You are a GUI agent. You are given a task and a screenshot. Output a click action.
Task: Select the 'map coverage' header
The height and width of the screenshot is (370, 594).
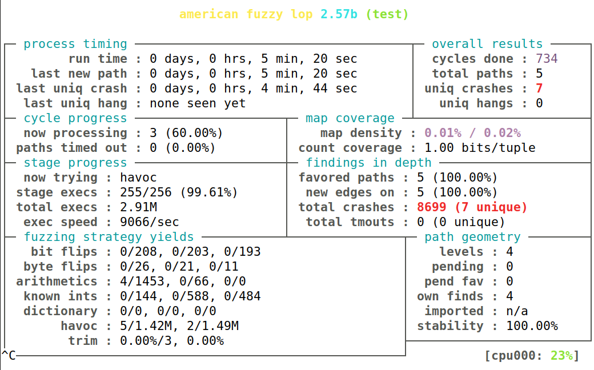click(350, 118)
